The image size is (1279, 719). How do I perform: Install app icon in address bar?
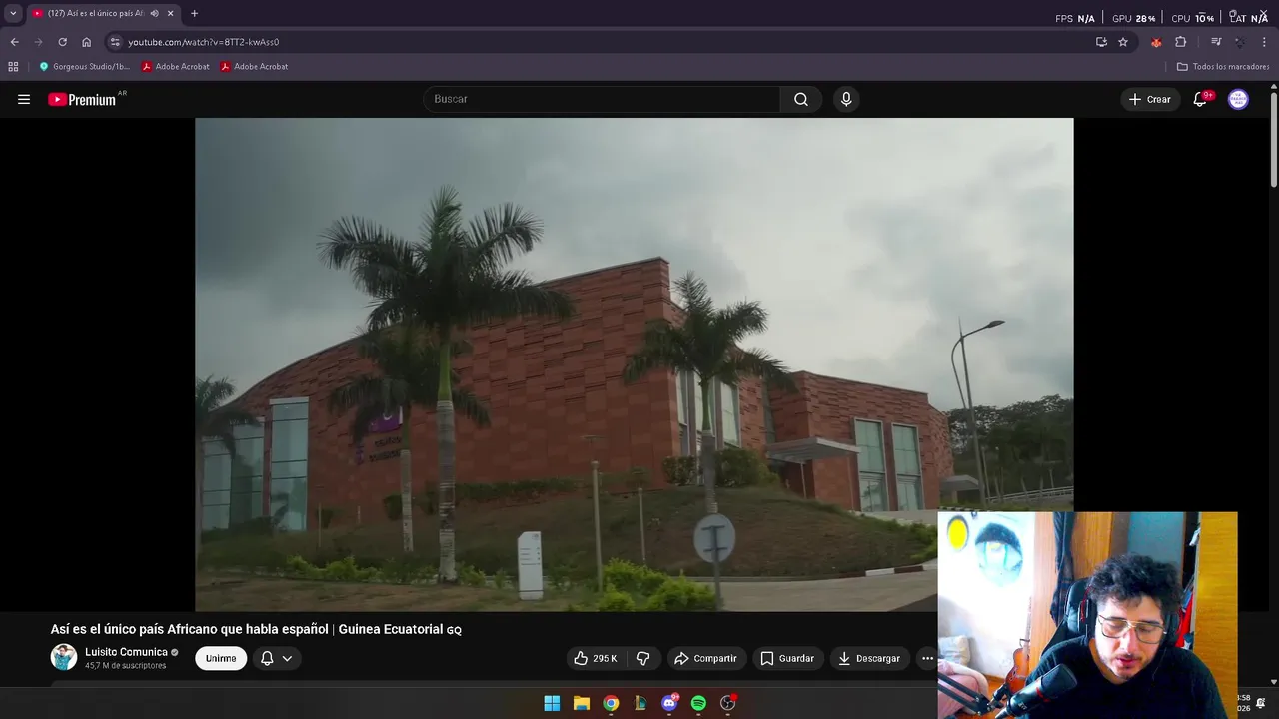pyautogui.click(x=1101, y=42)
